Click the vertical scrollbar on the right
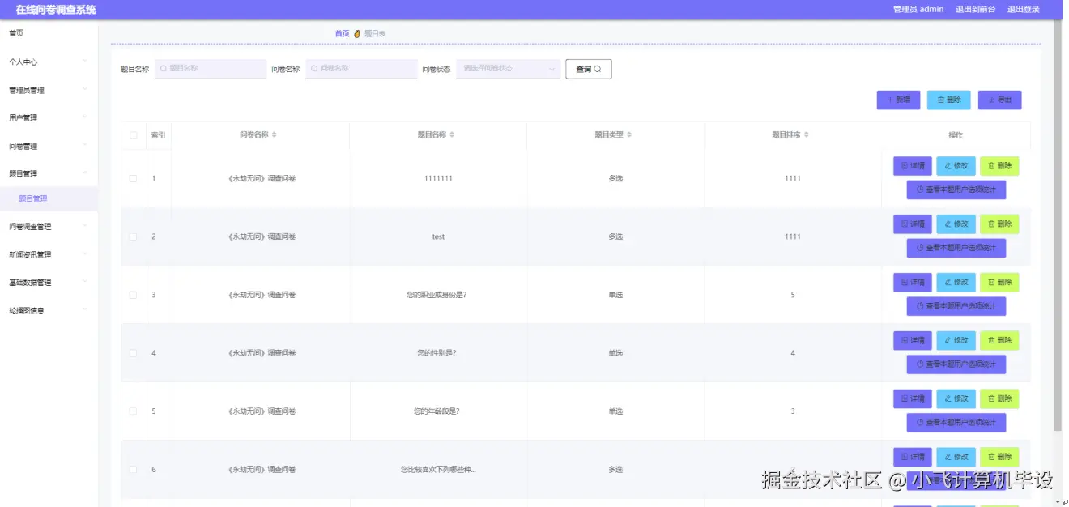Image resolution: width=1069 pixels, height=507 pixels. pyautogui.click(x=1057, y=227)
